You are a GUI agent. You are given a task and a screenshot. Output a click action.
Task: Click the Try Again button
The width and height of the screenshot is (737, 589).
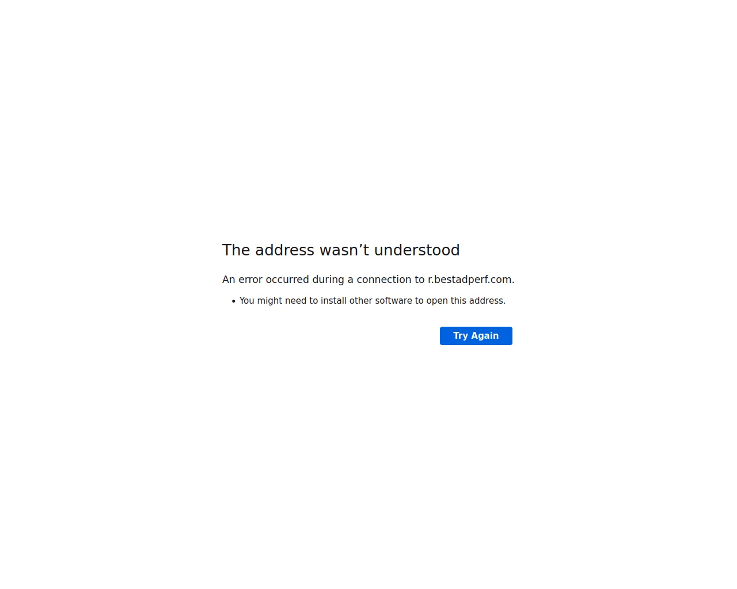(476, 336)
